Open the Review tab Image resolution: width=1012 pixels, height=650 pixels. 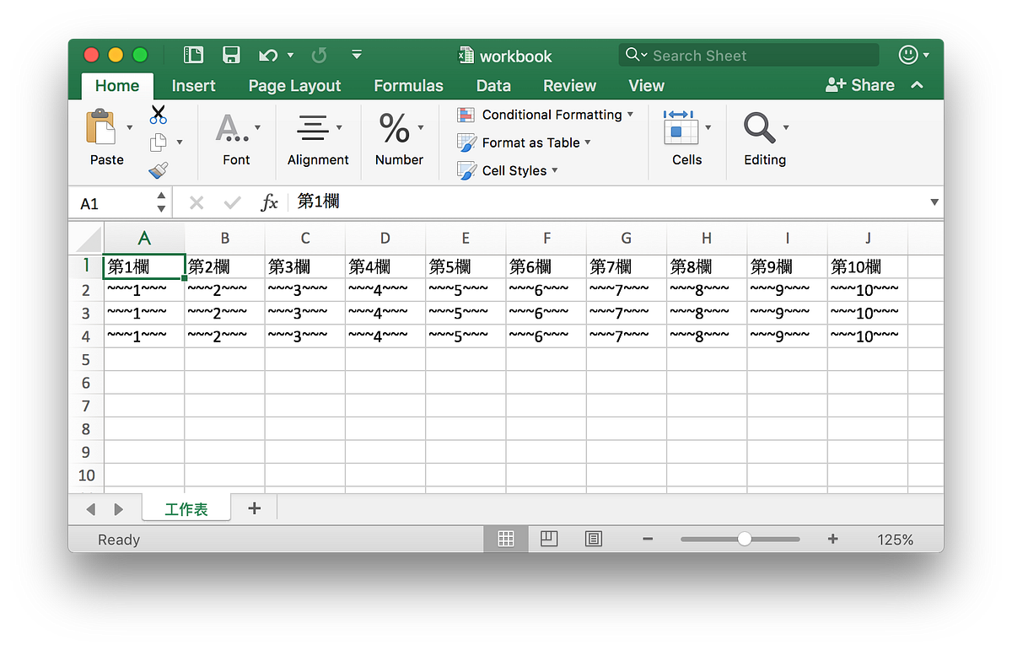[569, 85]
